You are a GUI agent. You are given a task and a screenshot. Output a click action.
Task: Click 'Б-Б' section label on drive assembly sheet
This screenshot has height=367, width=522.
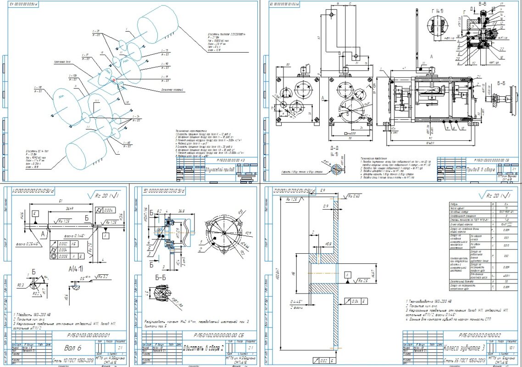click(500, 83)
